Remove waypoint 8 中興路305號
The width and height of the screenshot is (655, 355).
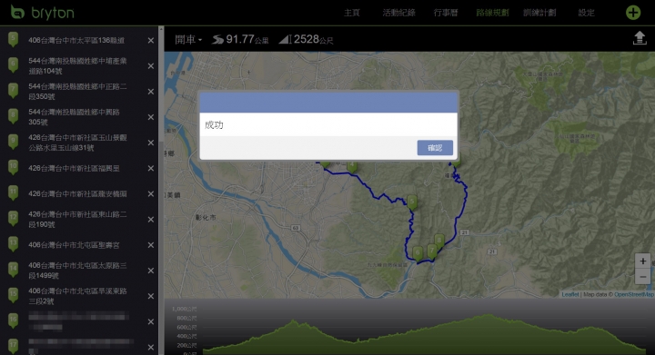(x=151, y=117)
